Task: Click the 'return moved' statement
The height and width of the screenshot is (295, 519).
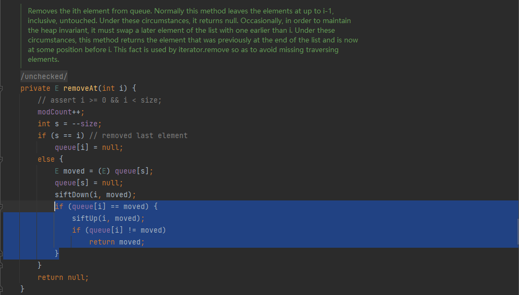Action: pos(116,242)
